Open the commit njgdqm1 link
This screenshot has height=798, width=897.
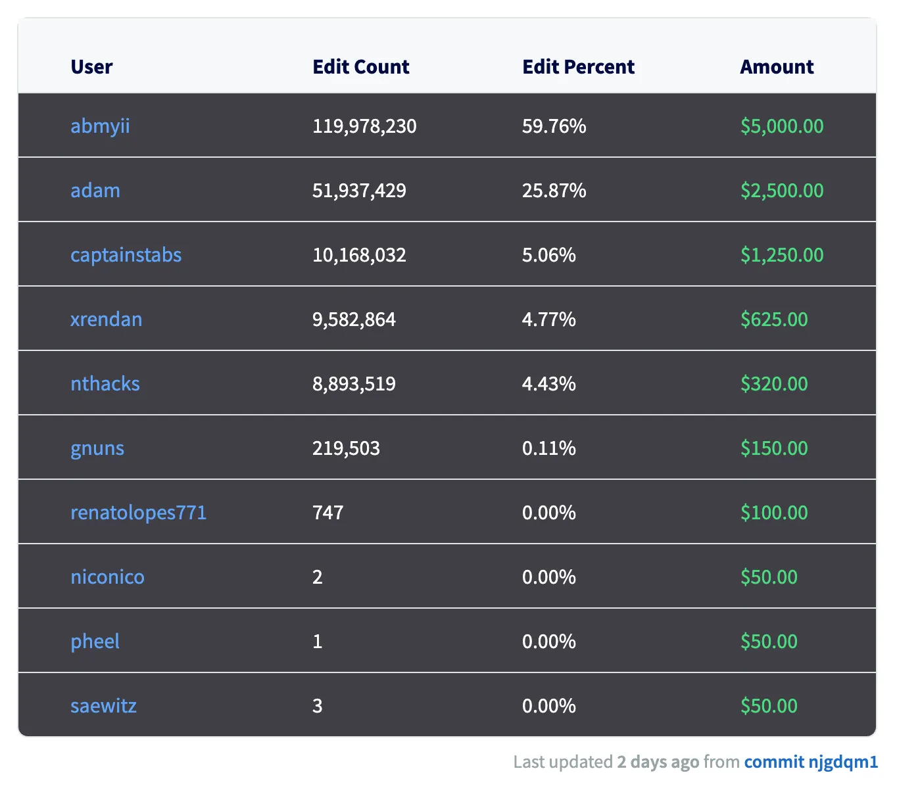coord(811,762)
